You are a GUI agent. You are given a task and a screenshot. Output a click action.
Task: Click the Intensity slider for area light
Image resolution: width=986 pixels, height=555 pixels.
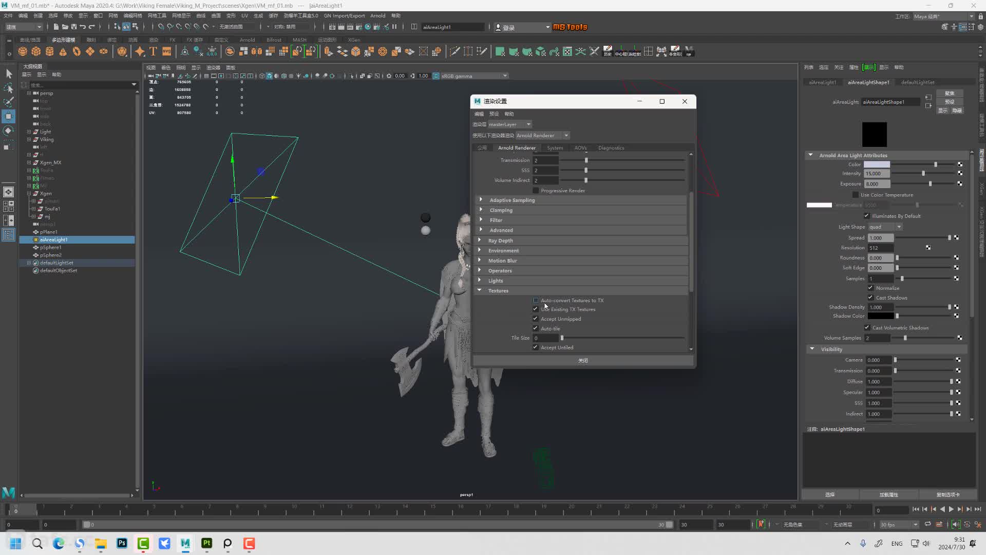[924, 174]
